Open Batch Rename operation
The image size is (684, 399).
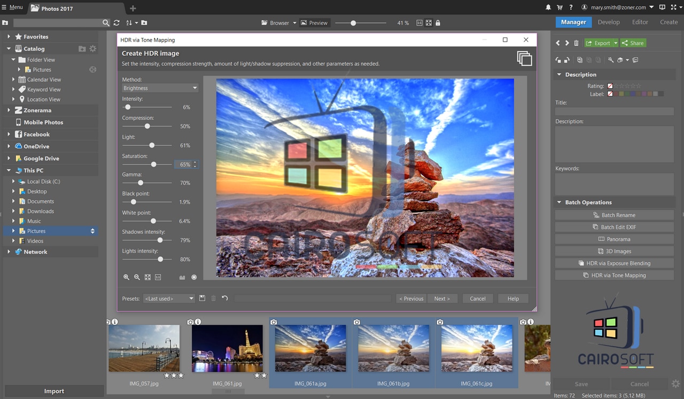615,215
